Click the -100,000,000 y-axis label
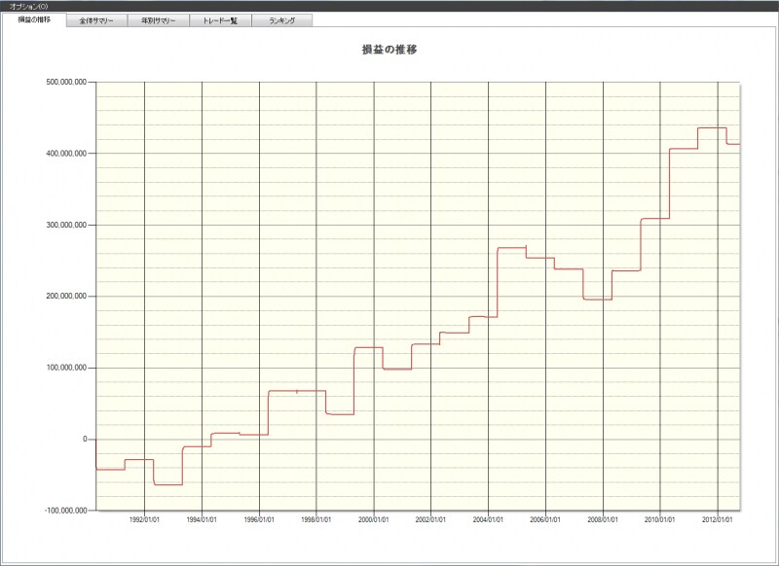This screenshot has height=566, width=779. 65,511
